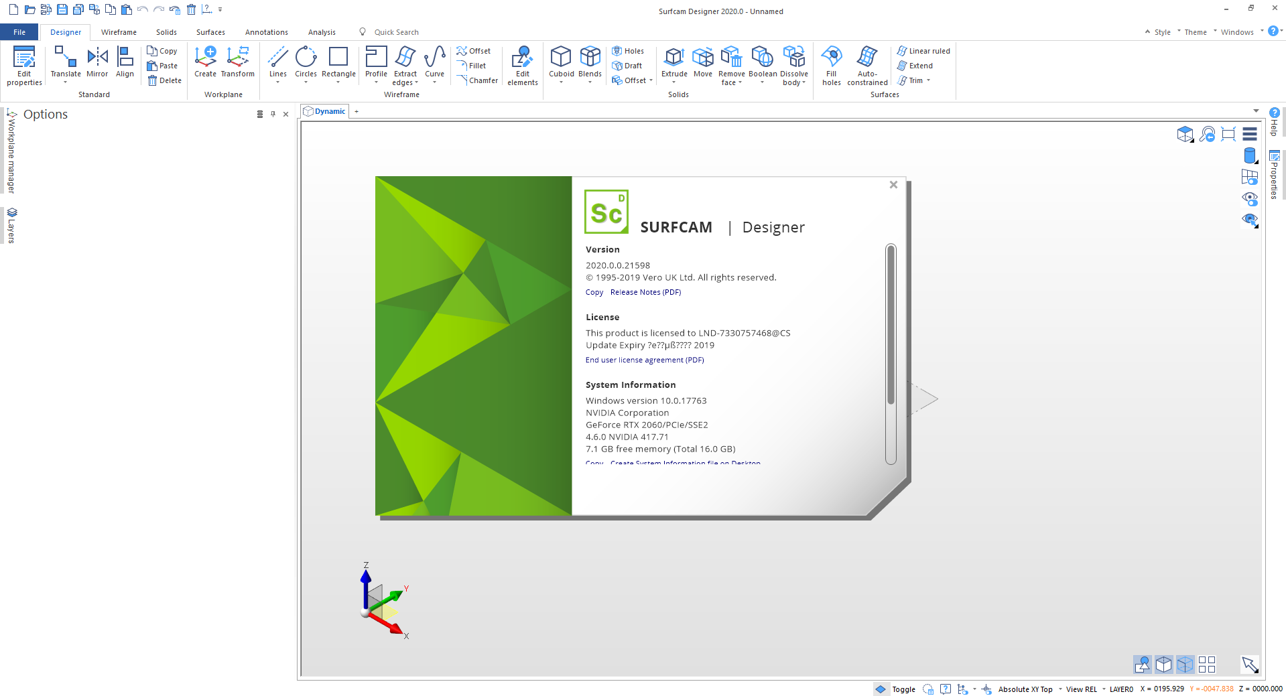Viewport: 1286px width, 696px height.
Task: Click the Draft solid tool
Action: (627, 66)
